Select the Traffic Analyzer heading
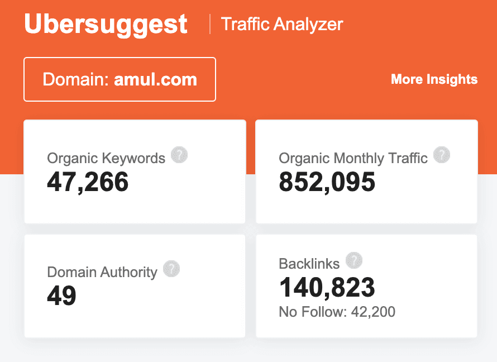 tap(282, 24)
